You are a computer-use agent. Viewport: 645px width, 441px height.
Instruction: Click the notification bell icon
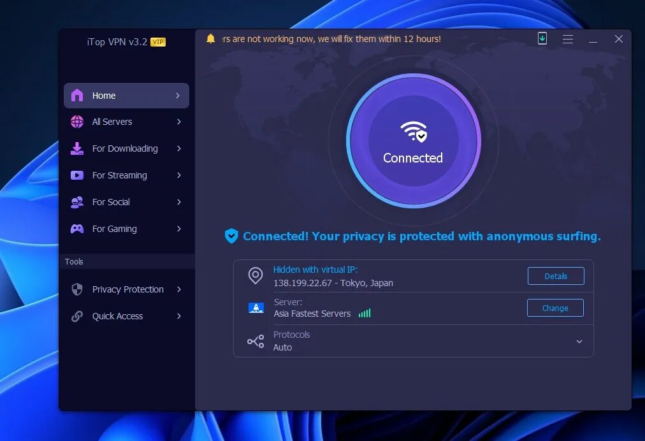click(x=210, y=39)
